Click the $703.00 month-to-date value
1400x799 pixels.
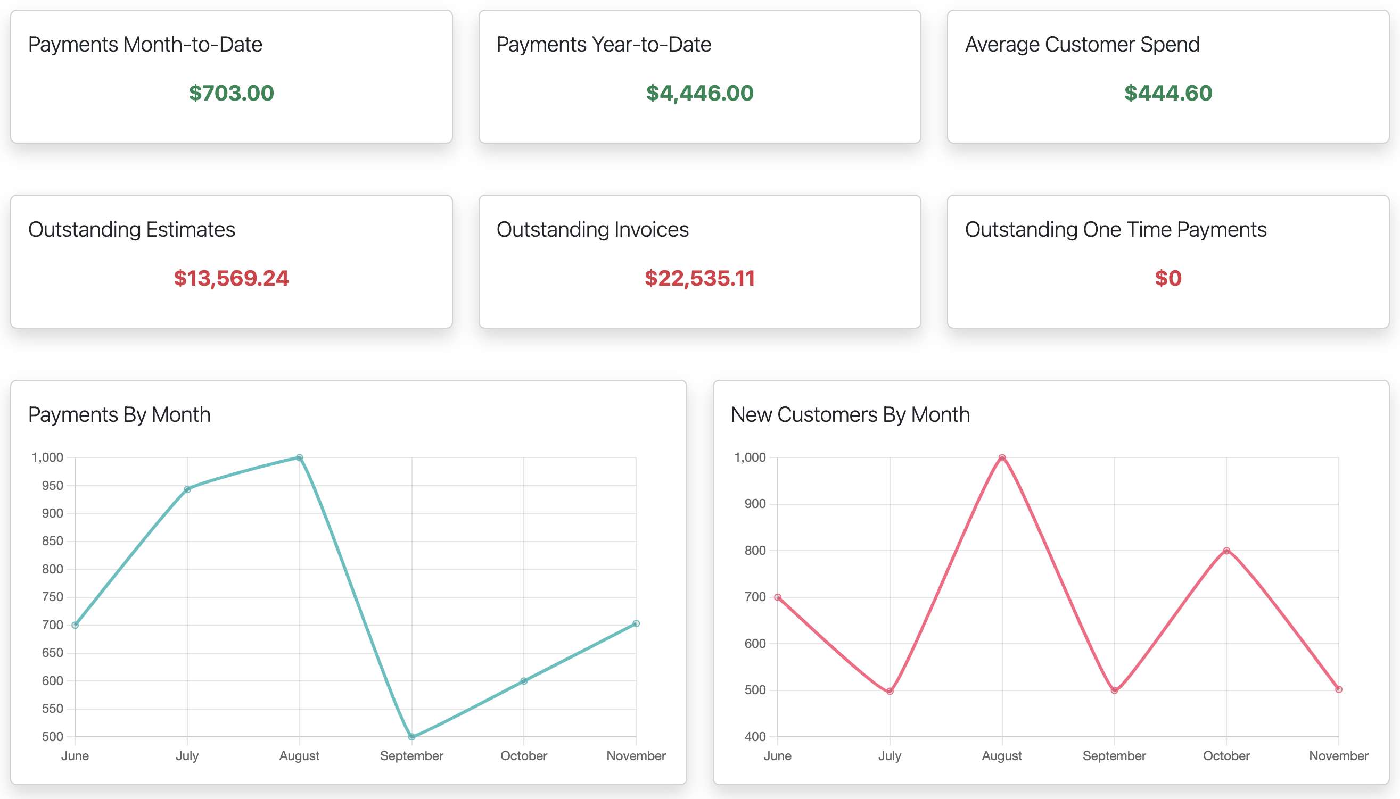[230, 93]
